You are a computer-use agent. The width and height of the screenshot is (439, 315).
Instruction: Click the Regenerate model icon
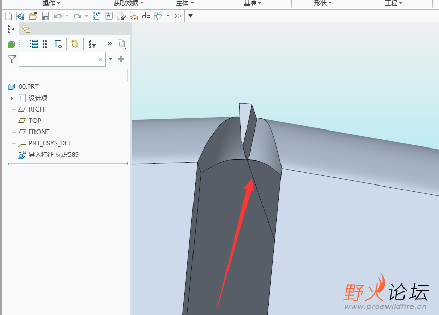(96, 16)
